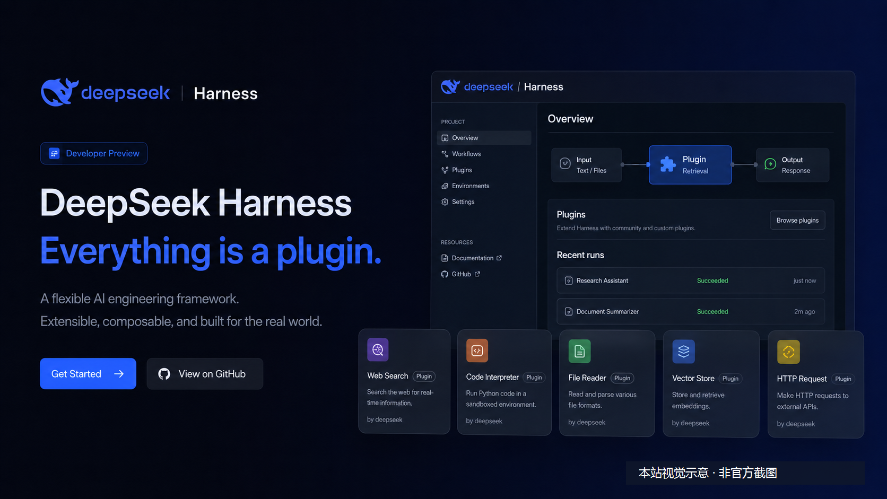Click the green File Reader plugin icon
Image resolution: width=887 pixels, height=499 pixels.
[x=579, y=351]
